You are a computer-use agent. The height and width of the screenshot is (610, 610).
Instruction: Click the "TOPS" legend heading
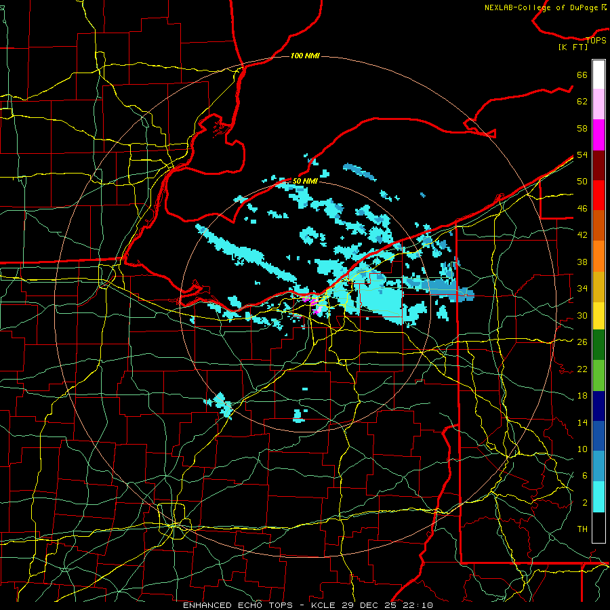pyautogui.click(x=596, y=40)
